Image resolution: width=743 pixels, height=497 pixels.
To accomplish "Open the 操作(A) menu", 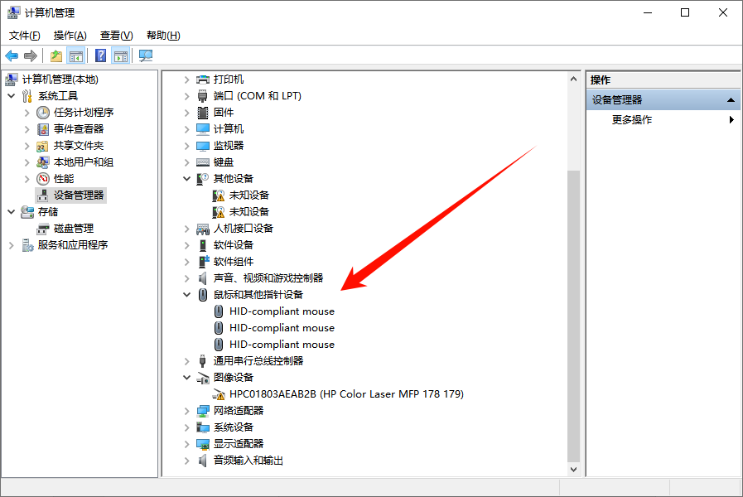I will tap(70, 36).
